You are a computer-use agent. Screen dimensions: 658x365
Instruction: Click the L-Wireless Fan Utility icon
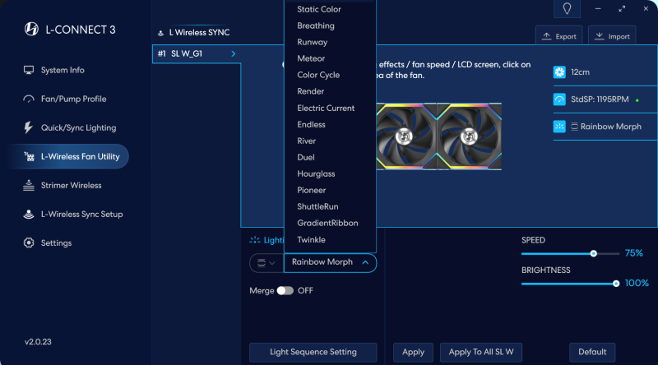pyautogui.click(x=29, y=156)
